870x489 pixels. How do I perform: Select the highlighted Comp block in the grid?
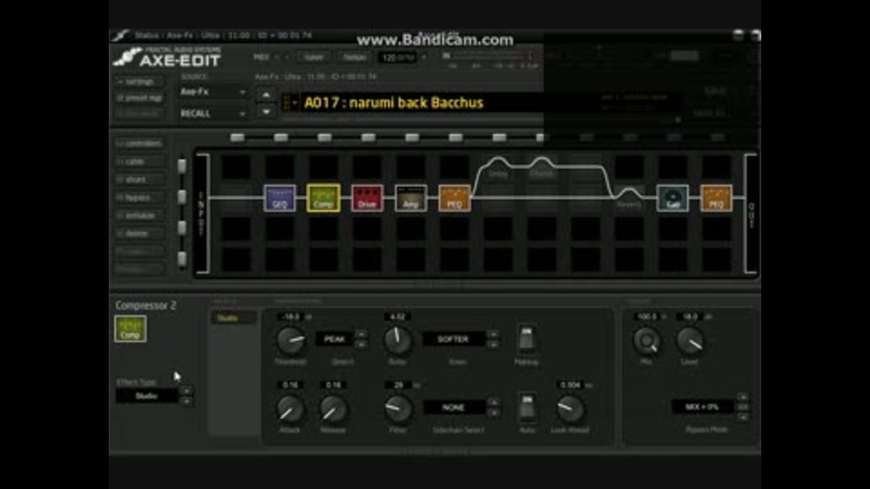coord(324,198)
